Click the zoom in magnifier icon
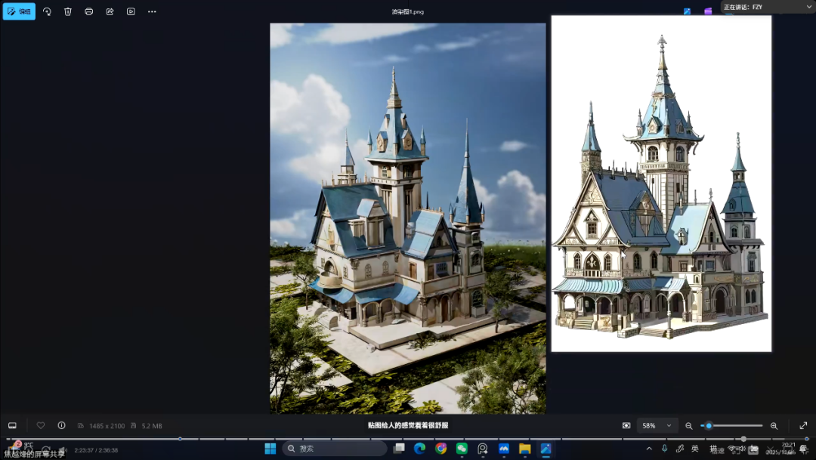This screenshot has height=460, width=816. point(774,425)
